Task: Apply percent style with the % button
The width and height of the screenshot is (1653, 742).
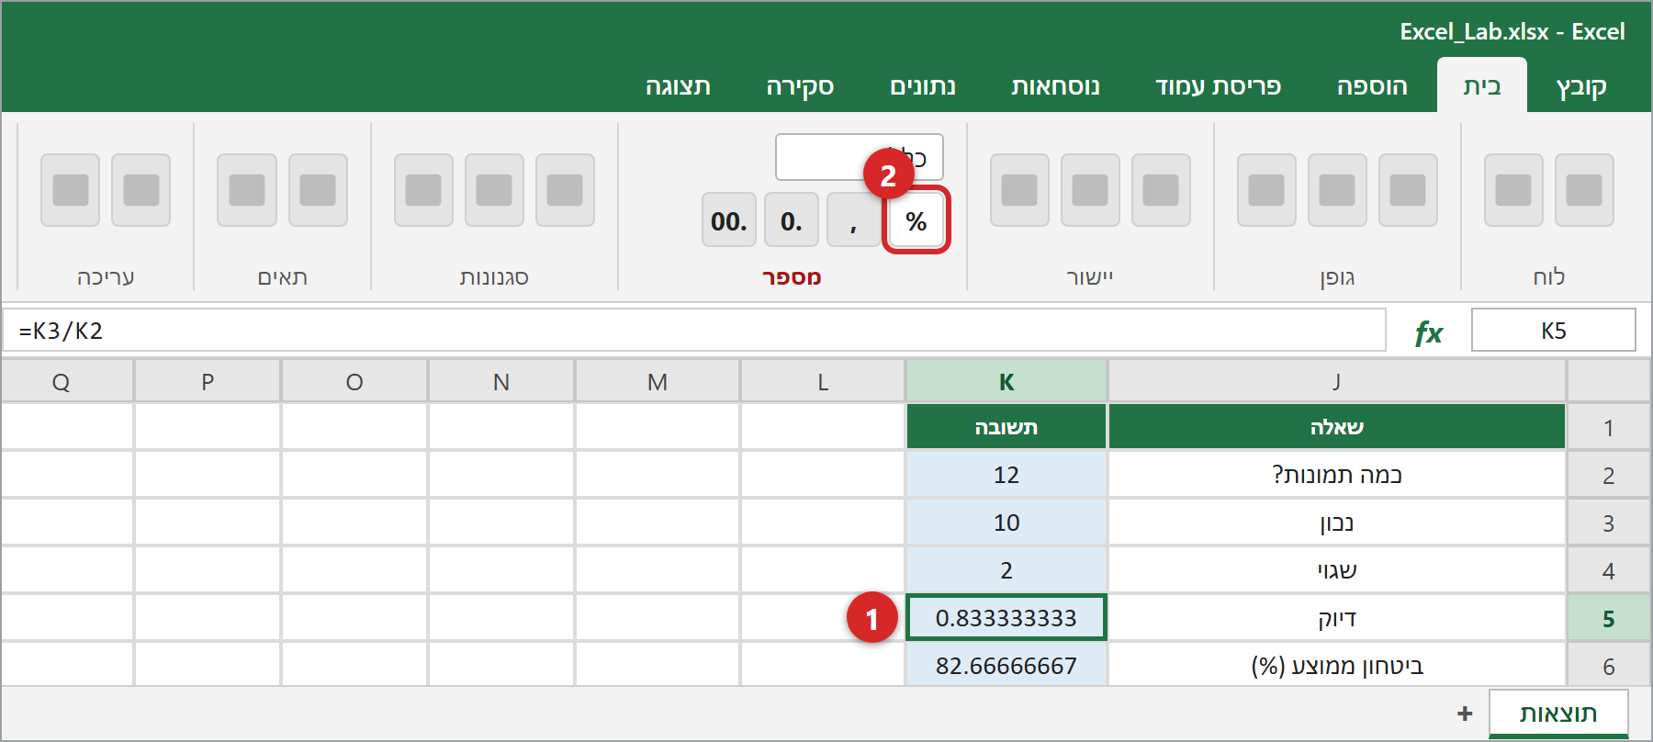Action: [x=916, y=220]
